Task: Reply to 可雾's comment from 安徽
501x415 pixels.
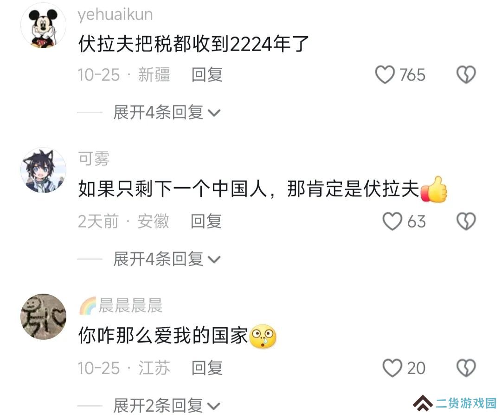Action: pyautogui.click(x=206, y=221)
